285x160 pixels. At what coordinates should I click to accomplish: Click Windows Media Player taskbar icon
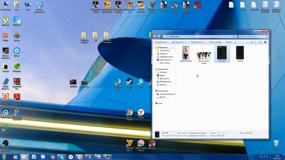[15, 157]
